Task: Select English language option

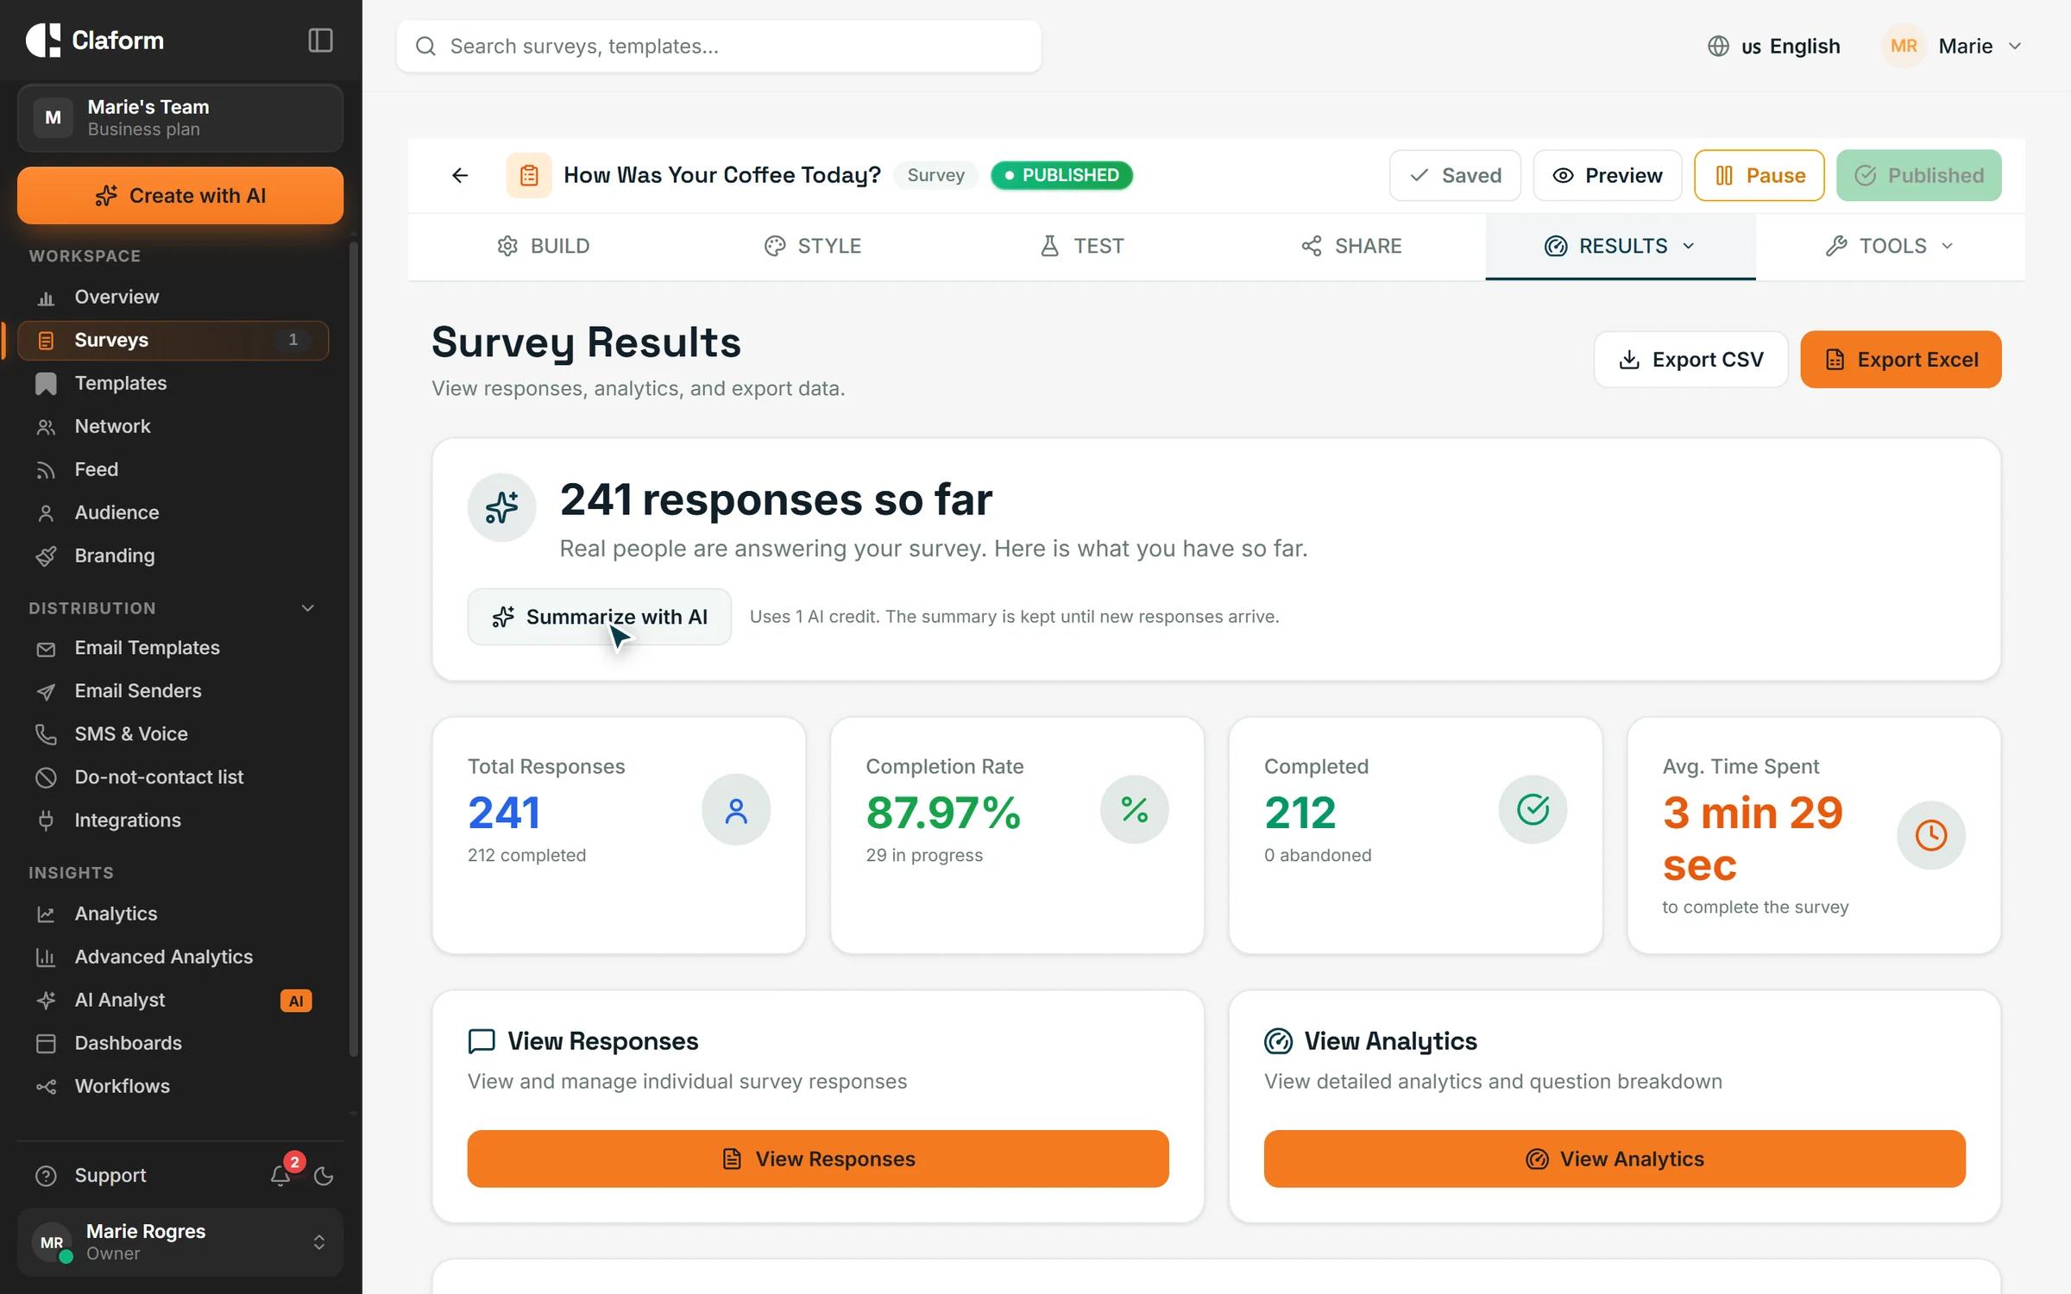Action: click(1773, 46)
